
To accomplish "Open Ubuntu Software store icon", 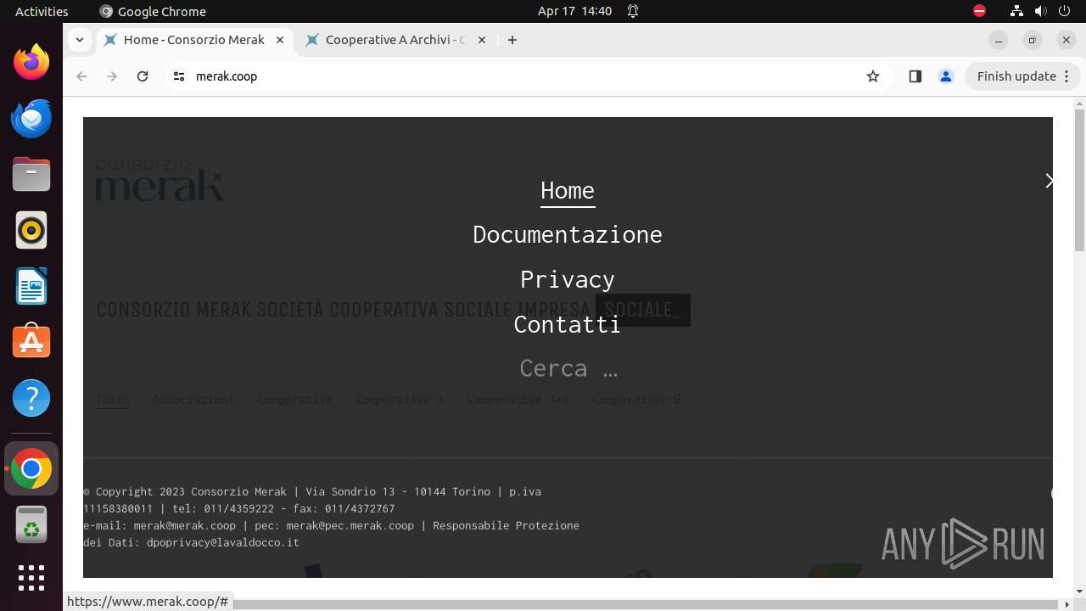I will point(31,342).
